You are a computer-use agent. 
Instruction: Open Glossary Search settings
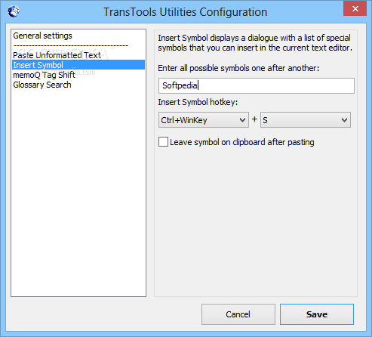coord(42,85)
